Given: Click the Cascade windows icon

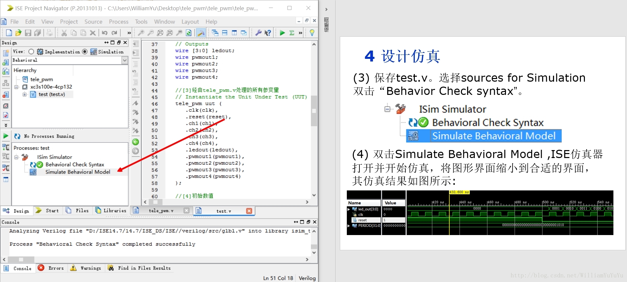Looking at the screenshot, I should pos(215,33).
